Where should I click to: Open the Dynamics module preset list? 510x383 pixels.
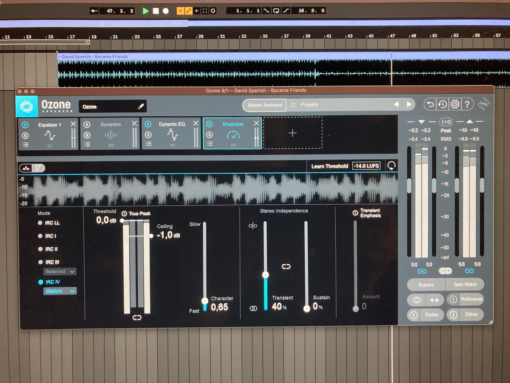click(x=87, y=145)
